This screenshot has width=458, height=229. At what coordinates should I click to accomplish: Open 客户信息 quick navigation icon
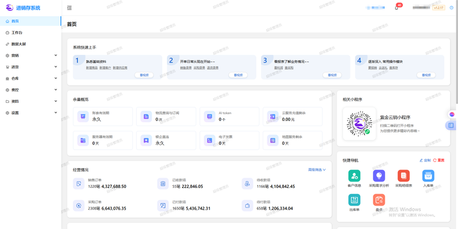pos(354,176)
